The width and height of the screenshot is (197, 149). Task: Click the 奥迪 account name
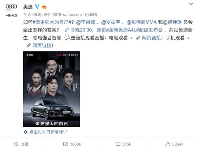28,7
